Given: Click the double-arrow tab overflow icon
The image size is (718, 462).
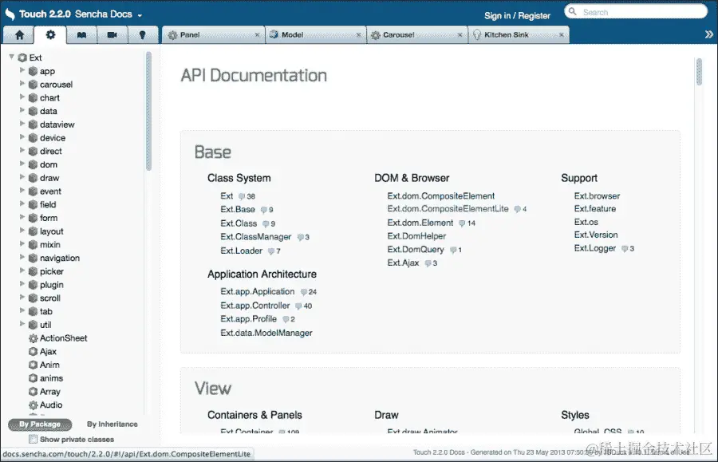Looking at the screenshot, I should (x=709, y=34).
